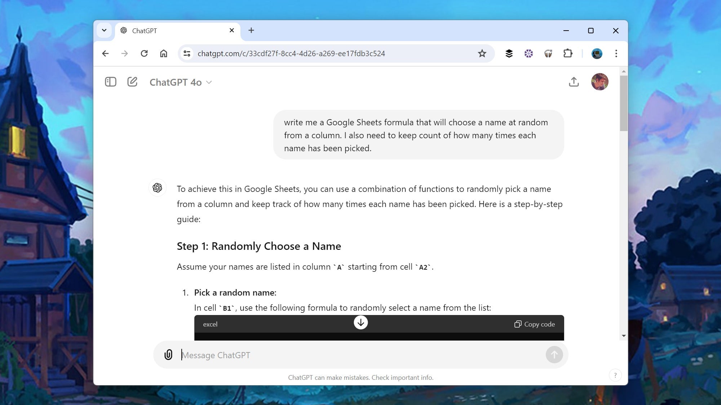
Task: Click the page scrollbar thumb
Action: pos(624,103)
